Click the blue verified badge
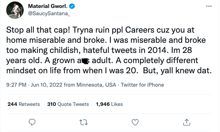 click(72, 6)
